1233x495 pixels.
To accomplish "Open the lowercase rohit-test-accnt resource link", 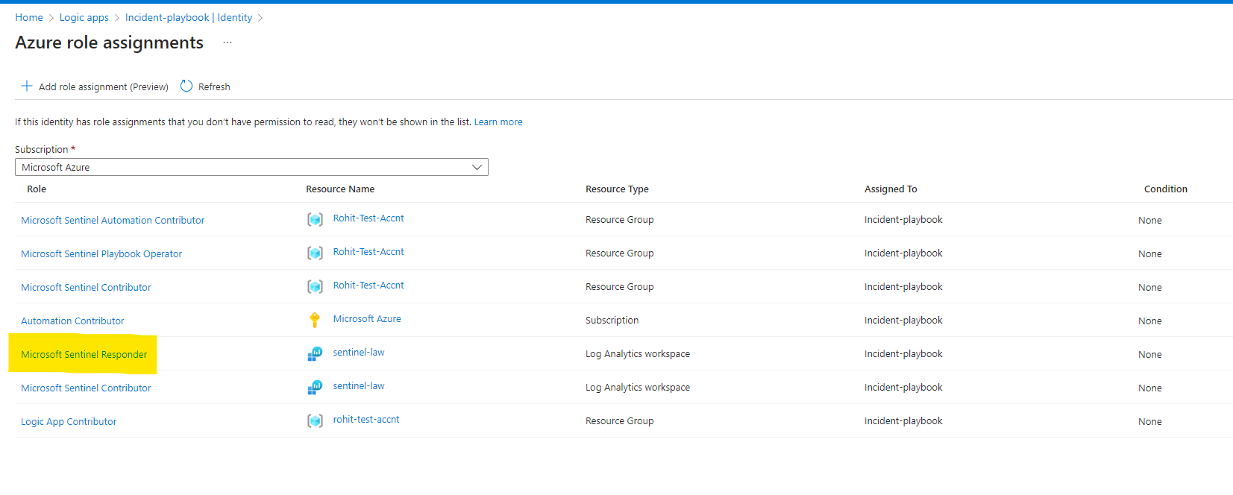I will coord(366,419).
